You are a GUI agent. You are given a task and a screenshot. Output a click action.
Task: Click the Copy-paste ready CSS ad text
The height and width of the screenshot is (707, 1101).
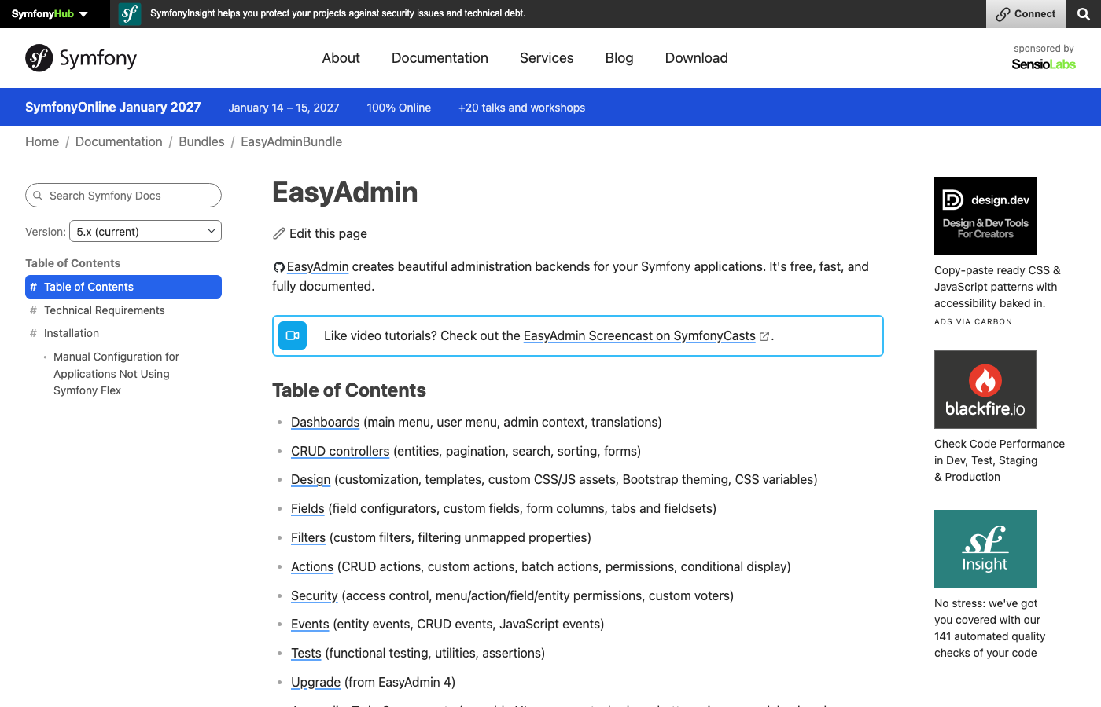pos(997,287)
